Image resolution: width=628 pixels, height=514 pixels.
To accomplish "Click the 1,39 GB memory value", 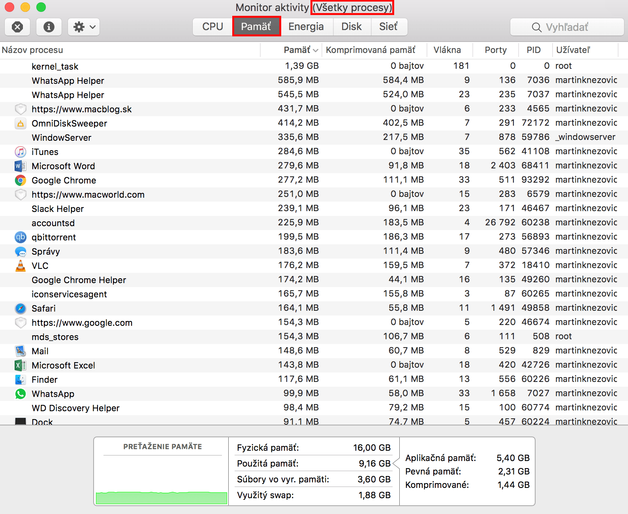I will click(302, 66).
